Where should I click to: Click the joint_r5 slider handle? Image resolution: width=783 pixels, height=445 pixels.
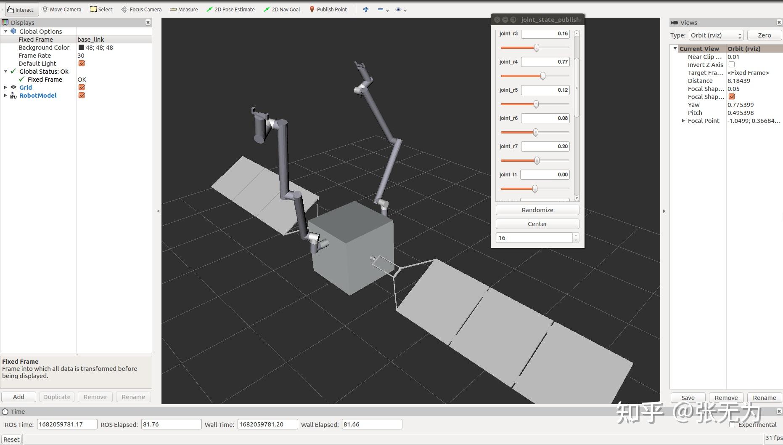(x=536, y=104)
